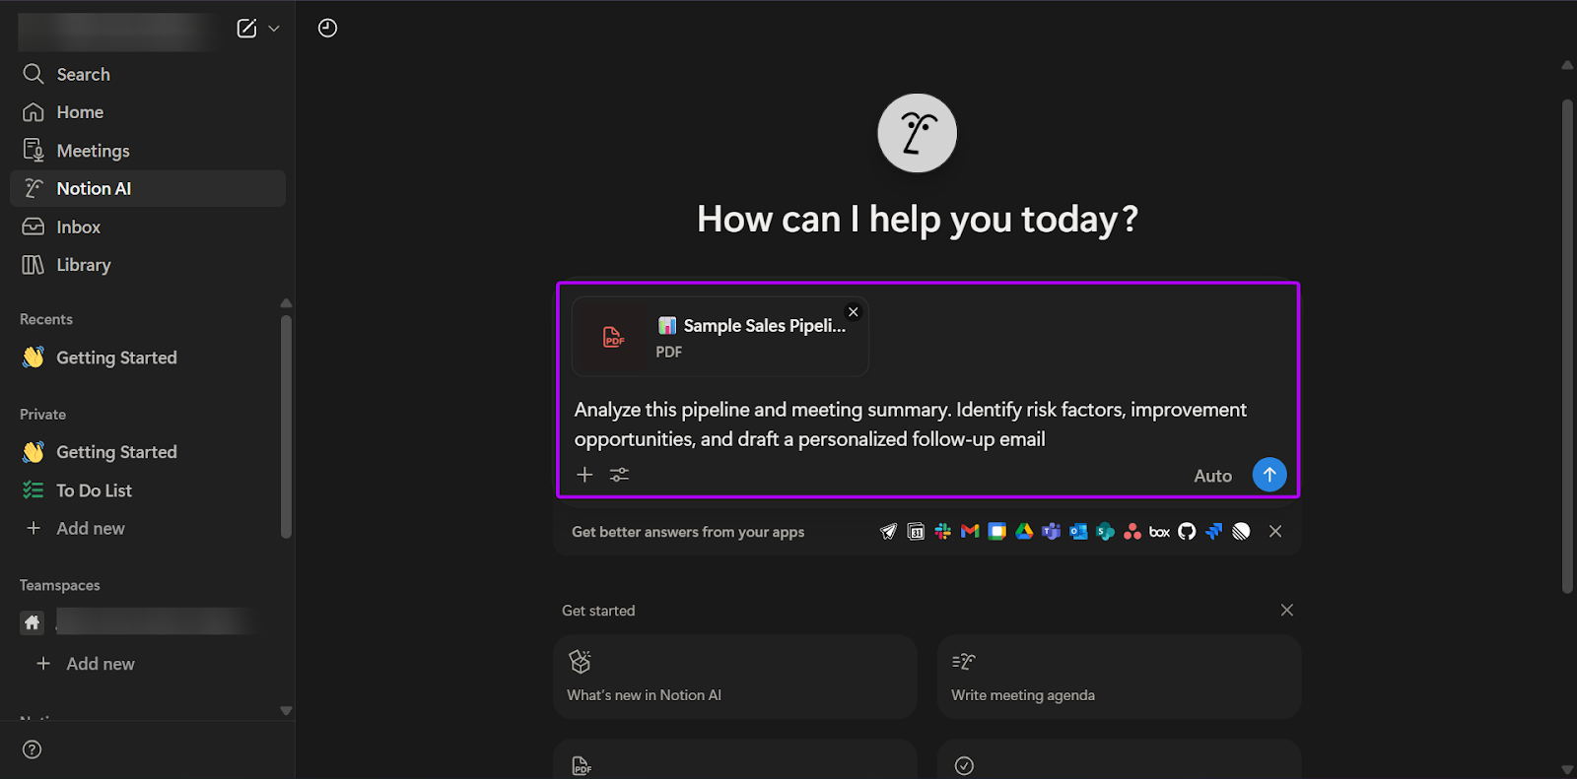Connect the Microsoft Teams icon

tap(1052, 532)
